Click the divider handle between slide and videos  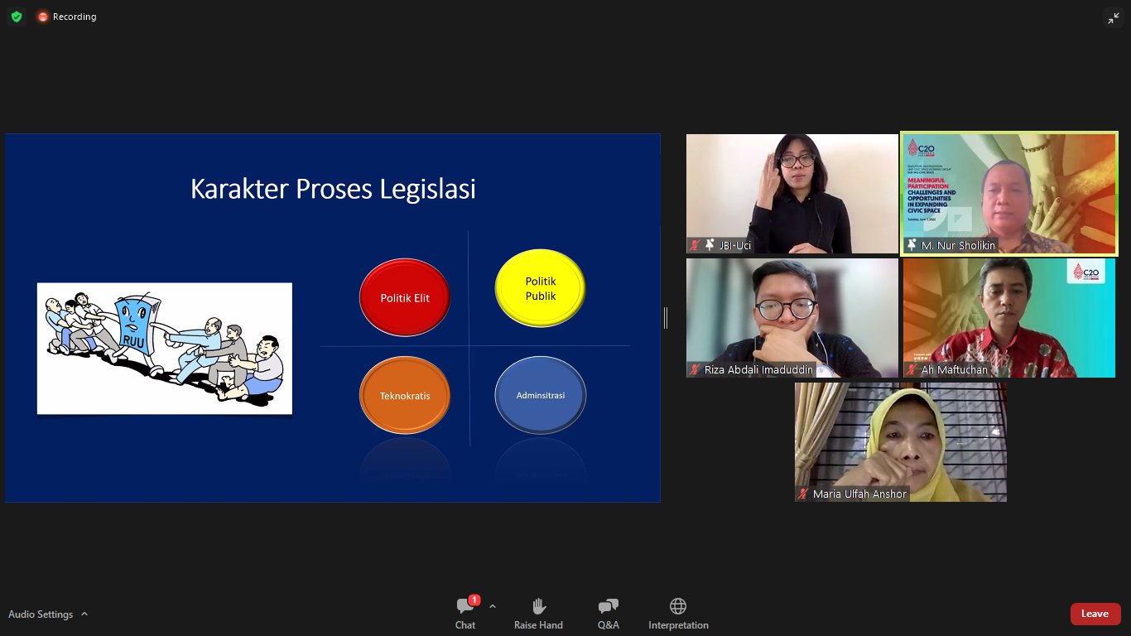(x=666, y=318)
